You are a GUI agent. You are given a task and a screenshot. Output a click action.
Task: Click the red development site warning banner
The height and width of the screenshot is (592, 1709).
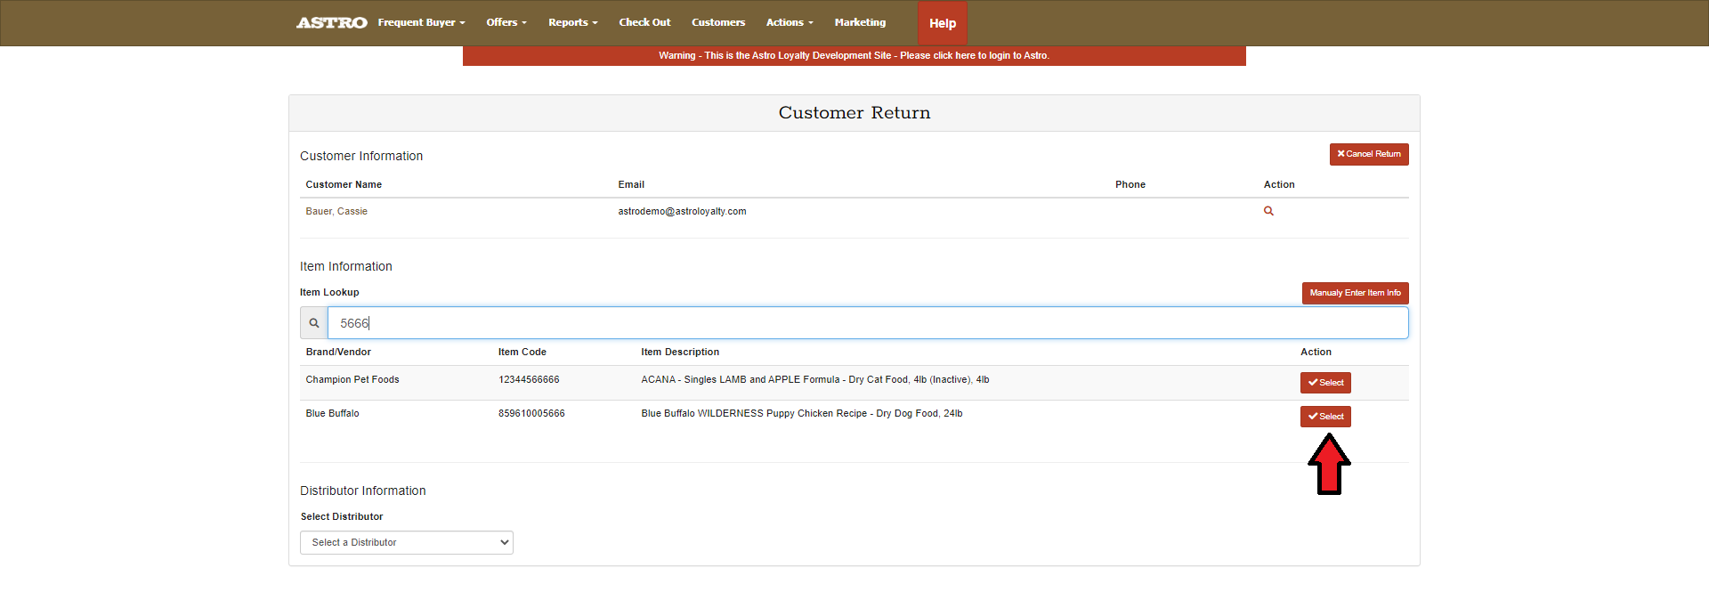tap(854, 55)
